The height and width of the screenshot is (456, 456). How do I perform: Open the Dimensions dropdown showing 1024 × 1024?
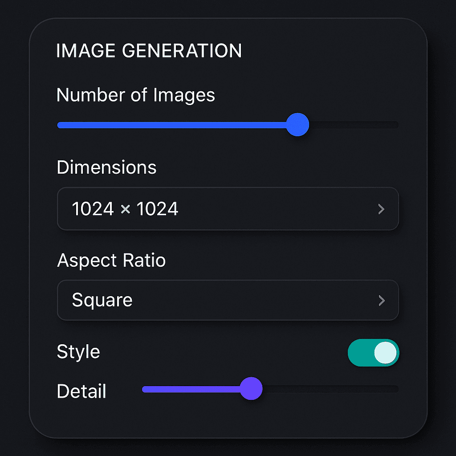(x=228, y=209)
